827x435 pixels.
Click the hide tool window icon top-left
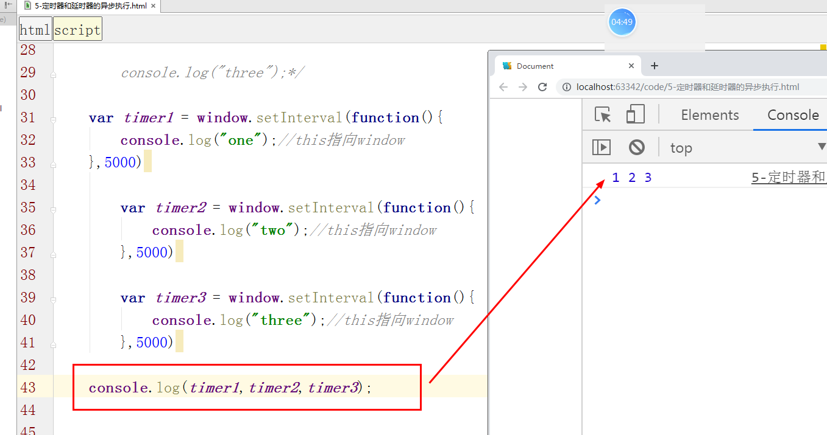click(9, 5)
